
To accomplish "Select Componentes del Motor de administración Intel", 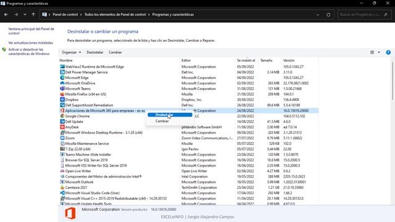I will (x=189, y=176).
